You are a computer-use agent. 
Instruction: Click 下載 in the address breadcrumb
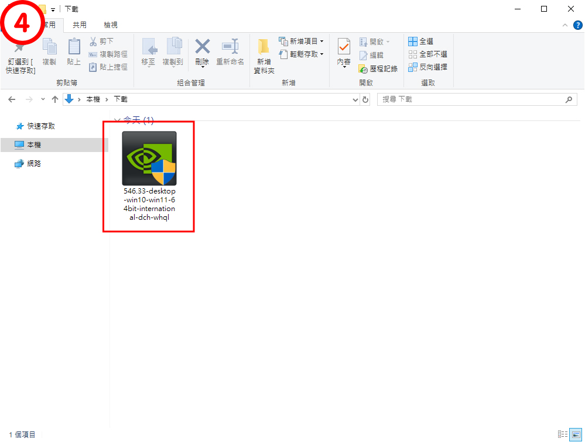coord(121,99)
